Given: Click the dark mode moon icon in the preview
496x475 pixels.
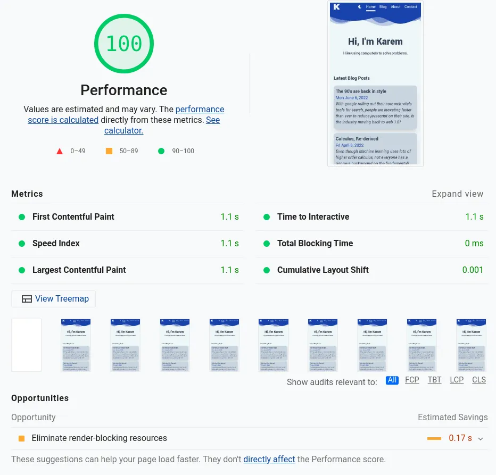Looking at the screenshot, I should click(x=360, y=7).
